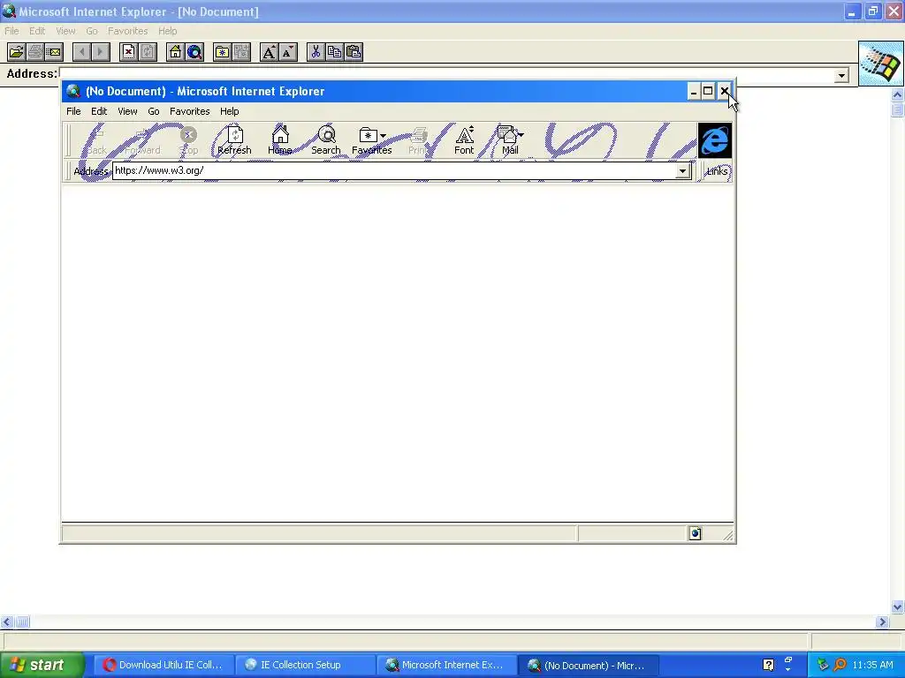Click status bar security zone icon in front window
The width and height of the screenshot is (905, 678).
point(696,534)
